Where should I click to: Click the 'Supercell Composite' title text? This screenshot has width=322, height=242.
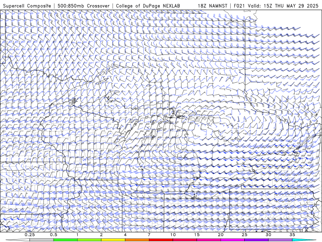click(x=27, y=6)
